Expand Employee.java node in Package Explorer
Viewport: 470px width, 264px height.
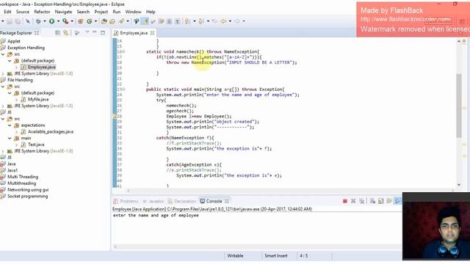pyautogui.click(x=16, y=67)
